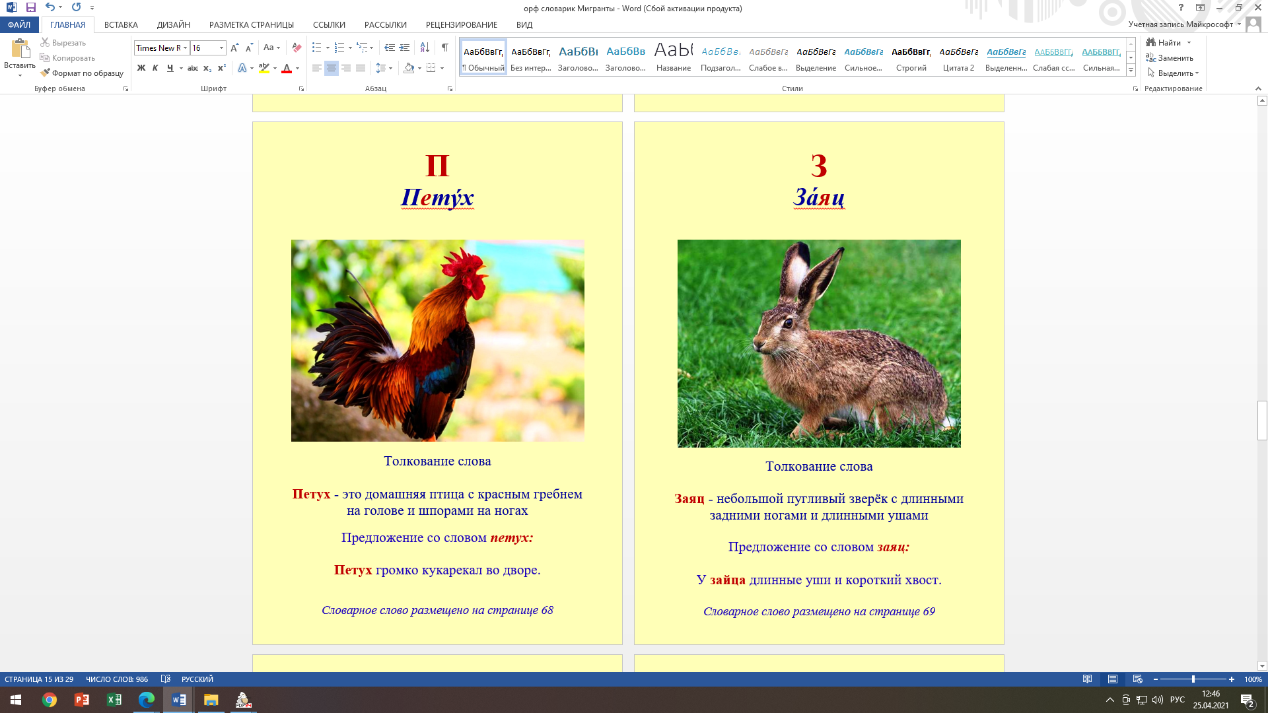
Task: Open Excel from the Windows taskbar
Action: point(114,700)
